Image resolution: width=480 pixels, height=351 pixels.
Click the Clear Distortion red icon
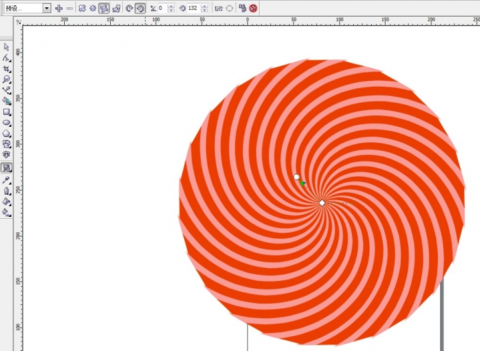tap(253, 8)
